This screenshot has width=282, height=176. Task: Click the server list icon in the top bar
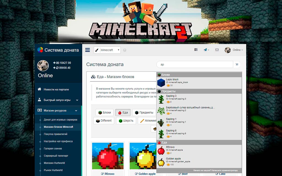pyautogui.click(x=196, y=50)
